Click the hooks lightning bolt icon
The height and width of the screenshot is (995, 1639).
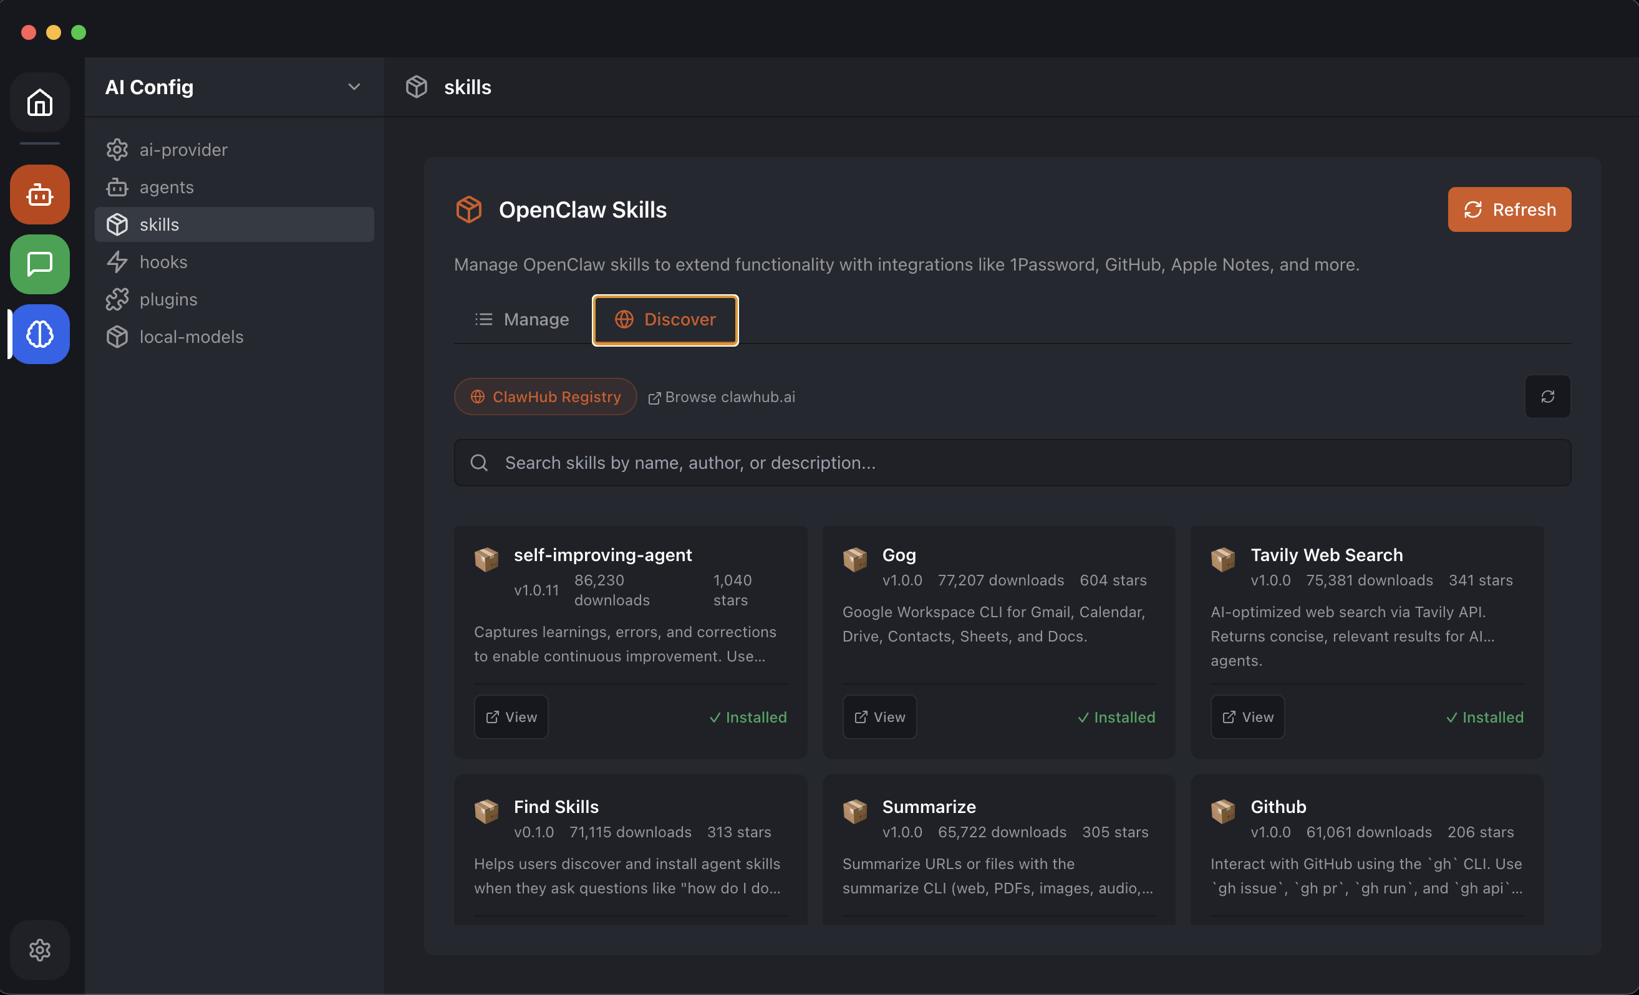pos(117,262)
